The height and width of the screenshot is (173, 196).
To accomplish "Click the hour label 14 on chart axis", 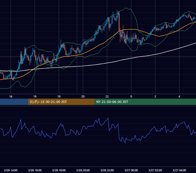I will 11,97.
